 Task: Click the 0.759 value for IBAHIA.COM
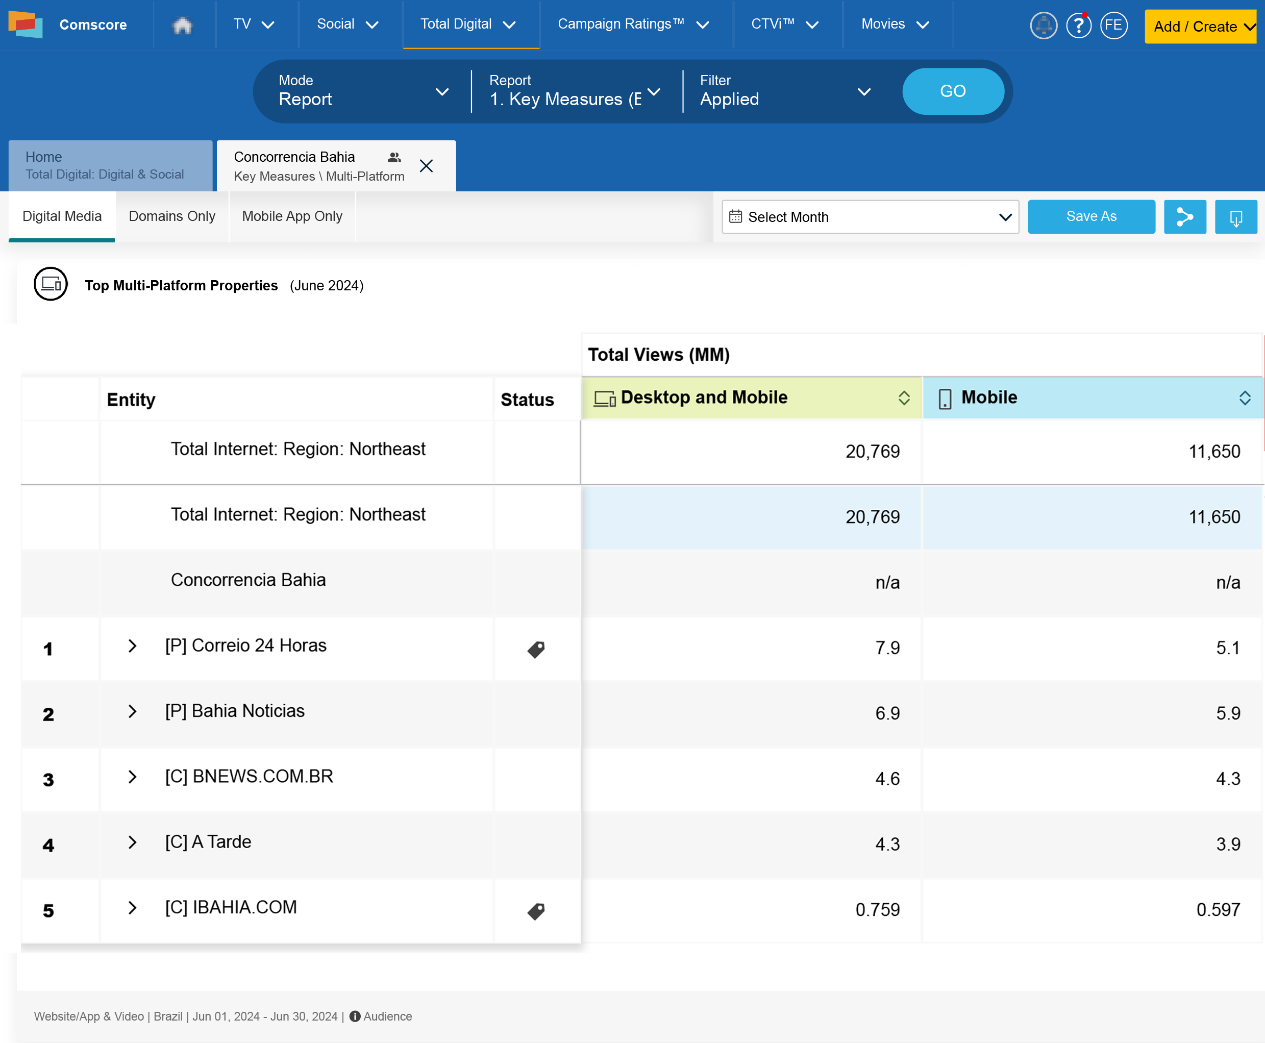(x=878, y=910)
